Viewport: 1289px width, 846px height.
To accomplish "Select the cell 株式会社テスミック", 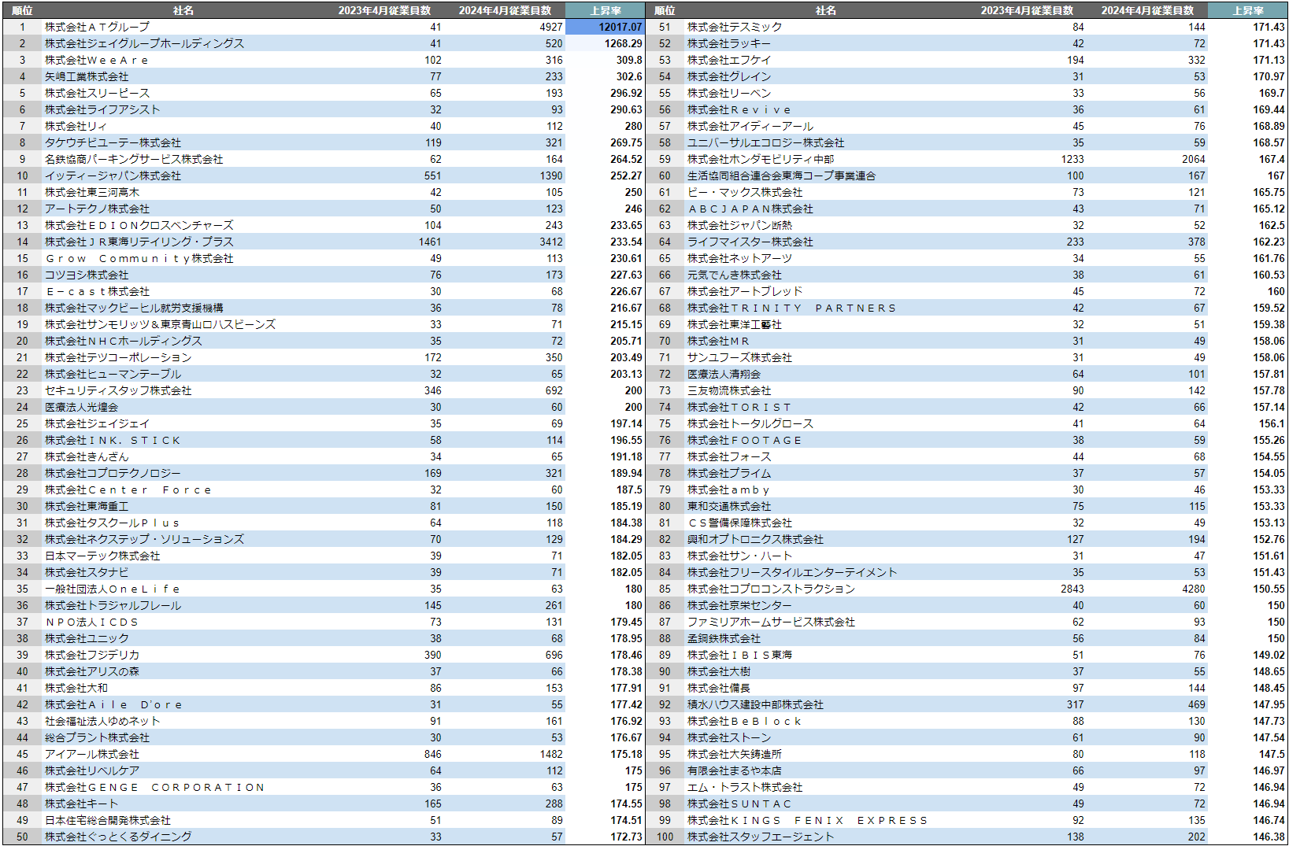I will pyautogui.click(x=735, y=27).
